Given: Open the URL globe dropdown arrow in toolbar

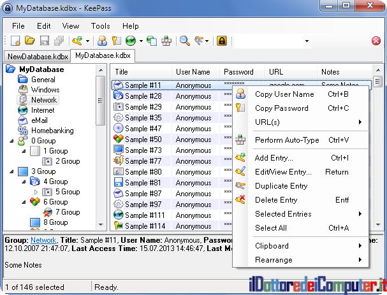Looking at the screenshot, I should [x=141, y=41].
